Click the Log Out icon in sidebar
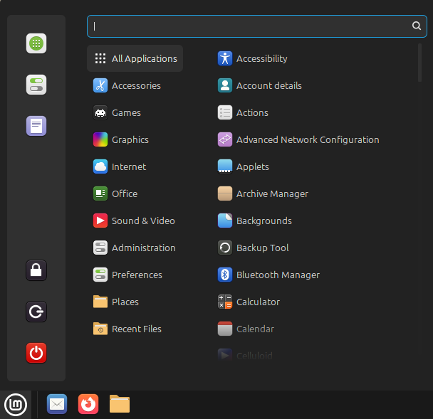 [36, 312]
